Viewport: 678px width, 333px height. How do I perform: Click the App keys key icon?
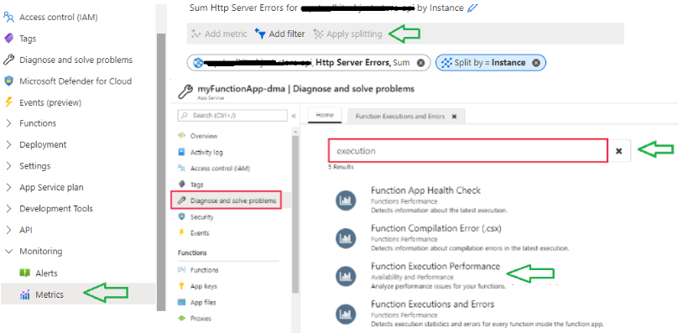tap(181, 286)
